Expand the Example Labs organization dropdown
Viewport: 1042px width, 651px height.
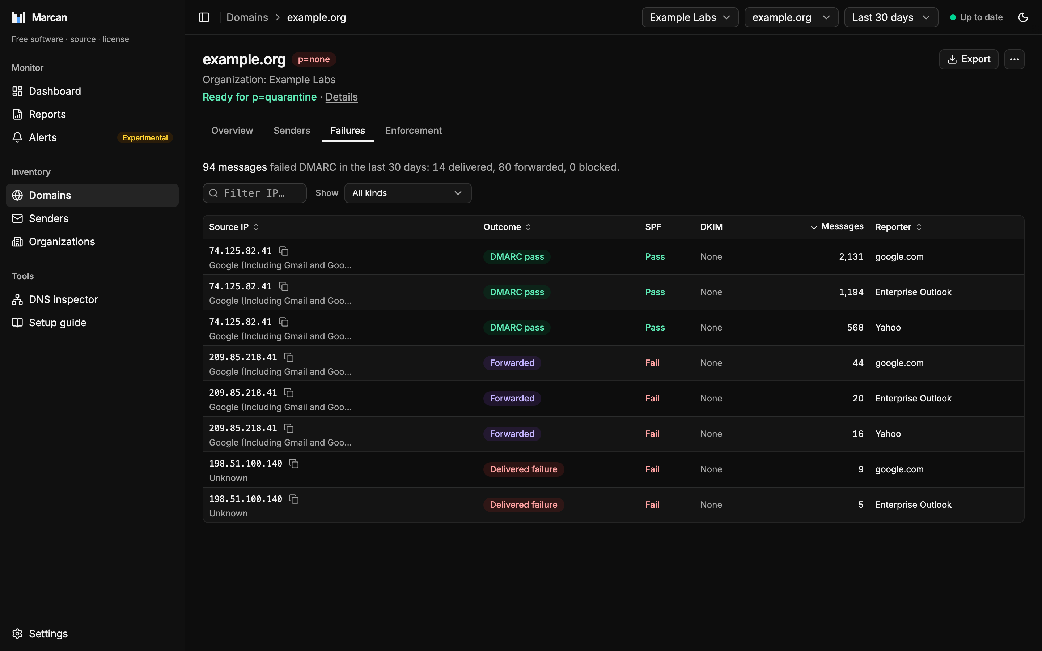[690, 17]
